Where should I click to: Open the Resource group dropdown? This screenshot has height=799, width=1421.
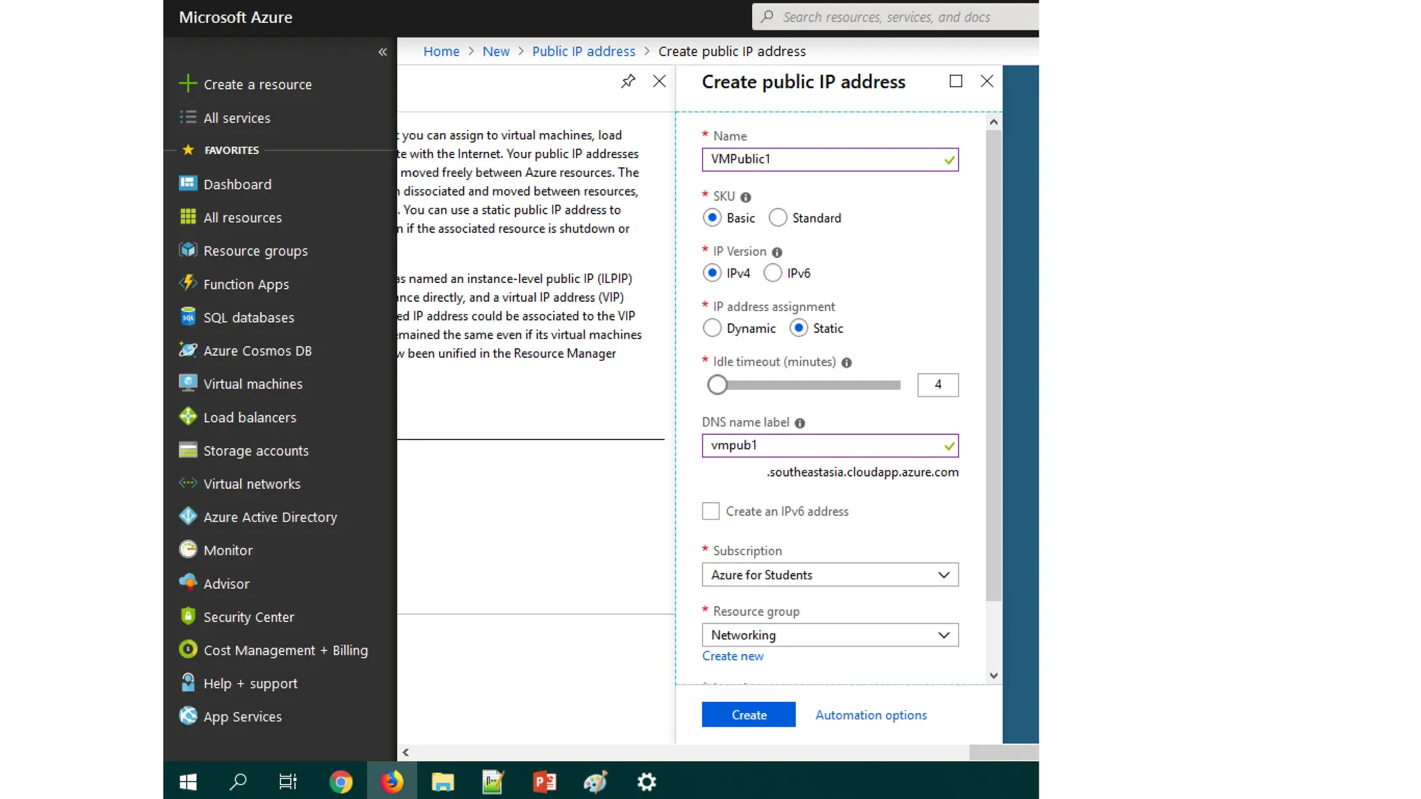click(x=830, y=635)
